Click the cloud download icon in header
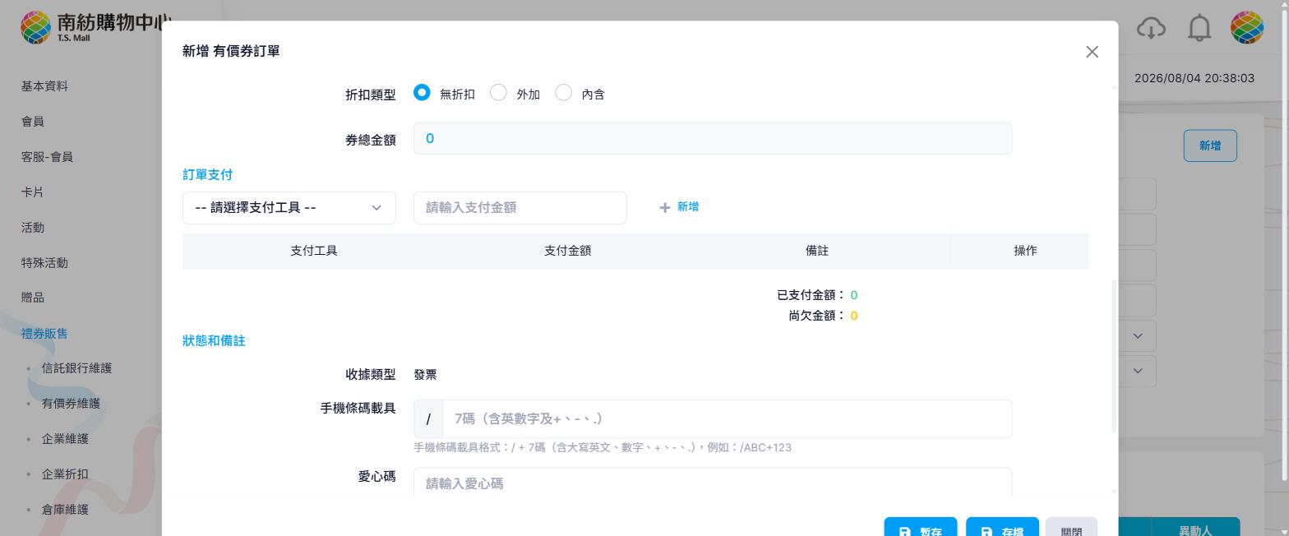 1151,28
